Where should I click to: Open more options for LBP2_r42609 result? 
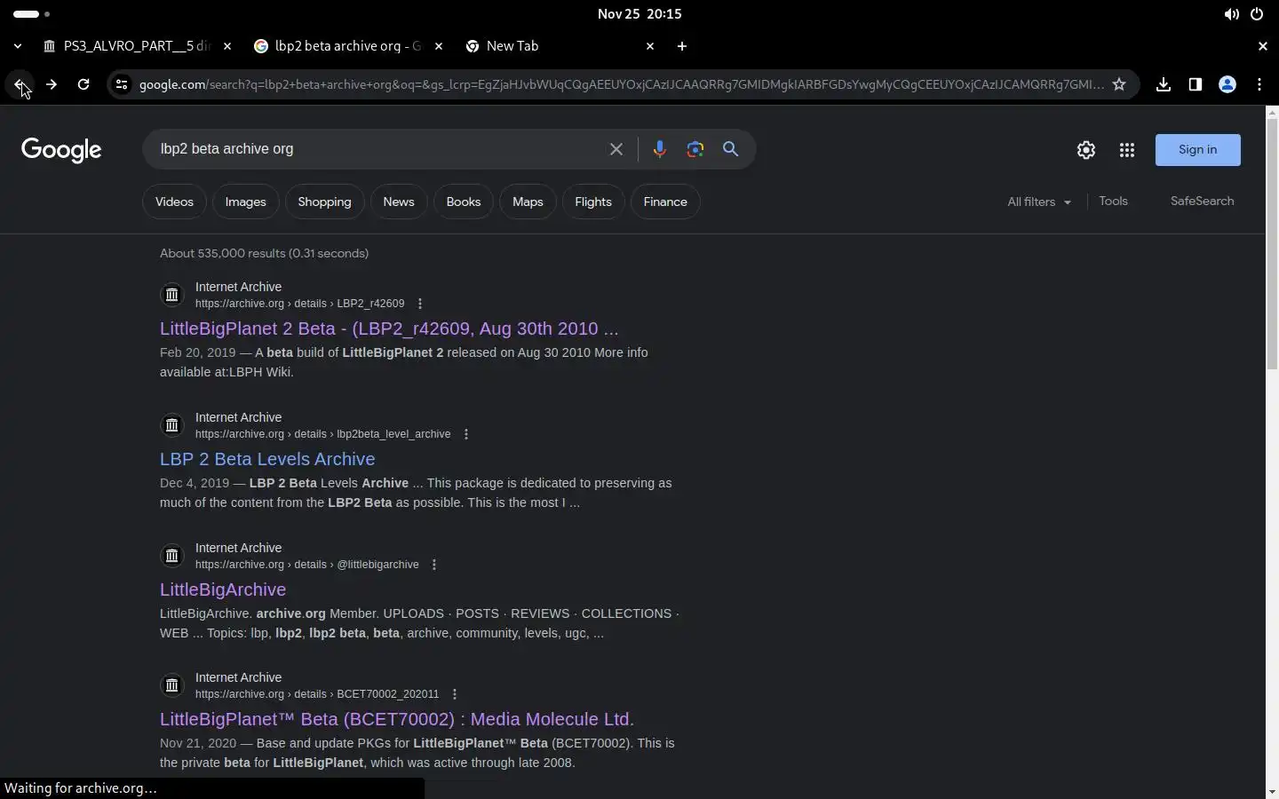click(420, 304)
